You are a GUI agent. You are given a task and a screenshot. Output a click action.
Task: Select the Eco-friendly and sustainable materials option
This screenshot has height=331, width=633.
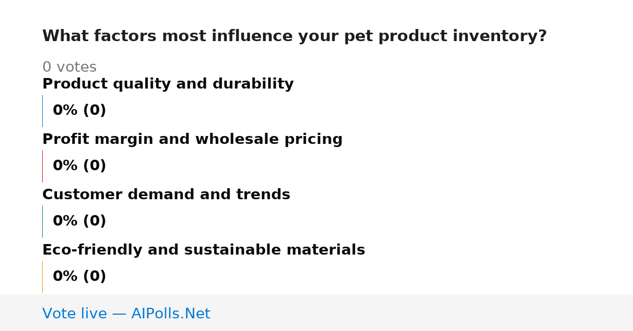[204, 250]
